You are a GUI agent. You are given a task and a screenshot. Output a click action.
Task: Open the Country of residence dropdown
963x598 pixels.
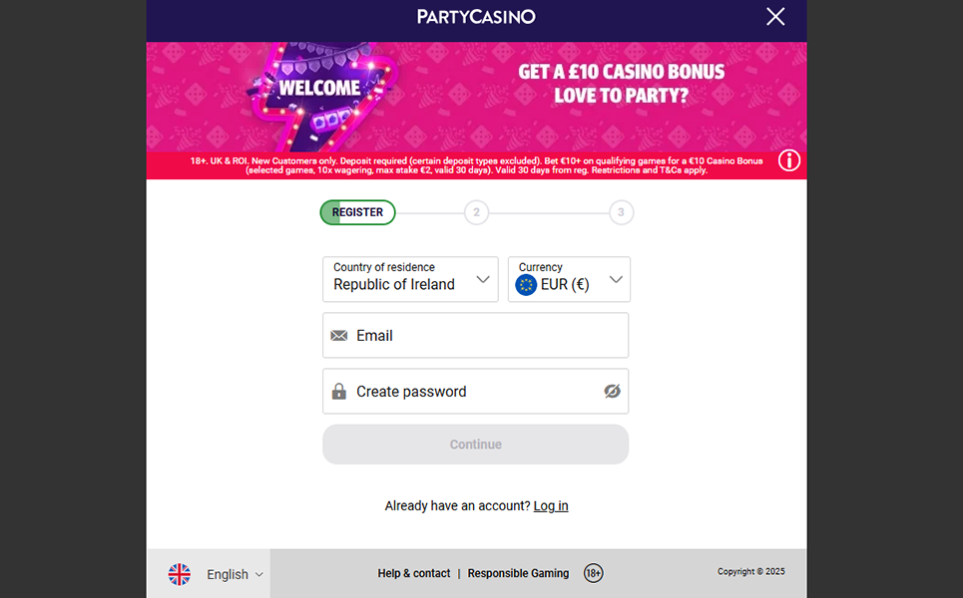(x=482, y=279)
